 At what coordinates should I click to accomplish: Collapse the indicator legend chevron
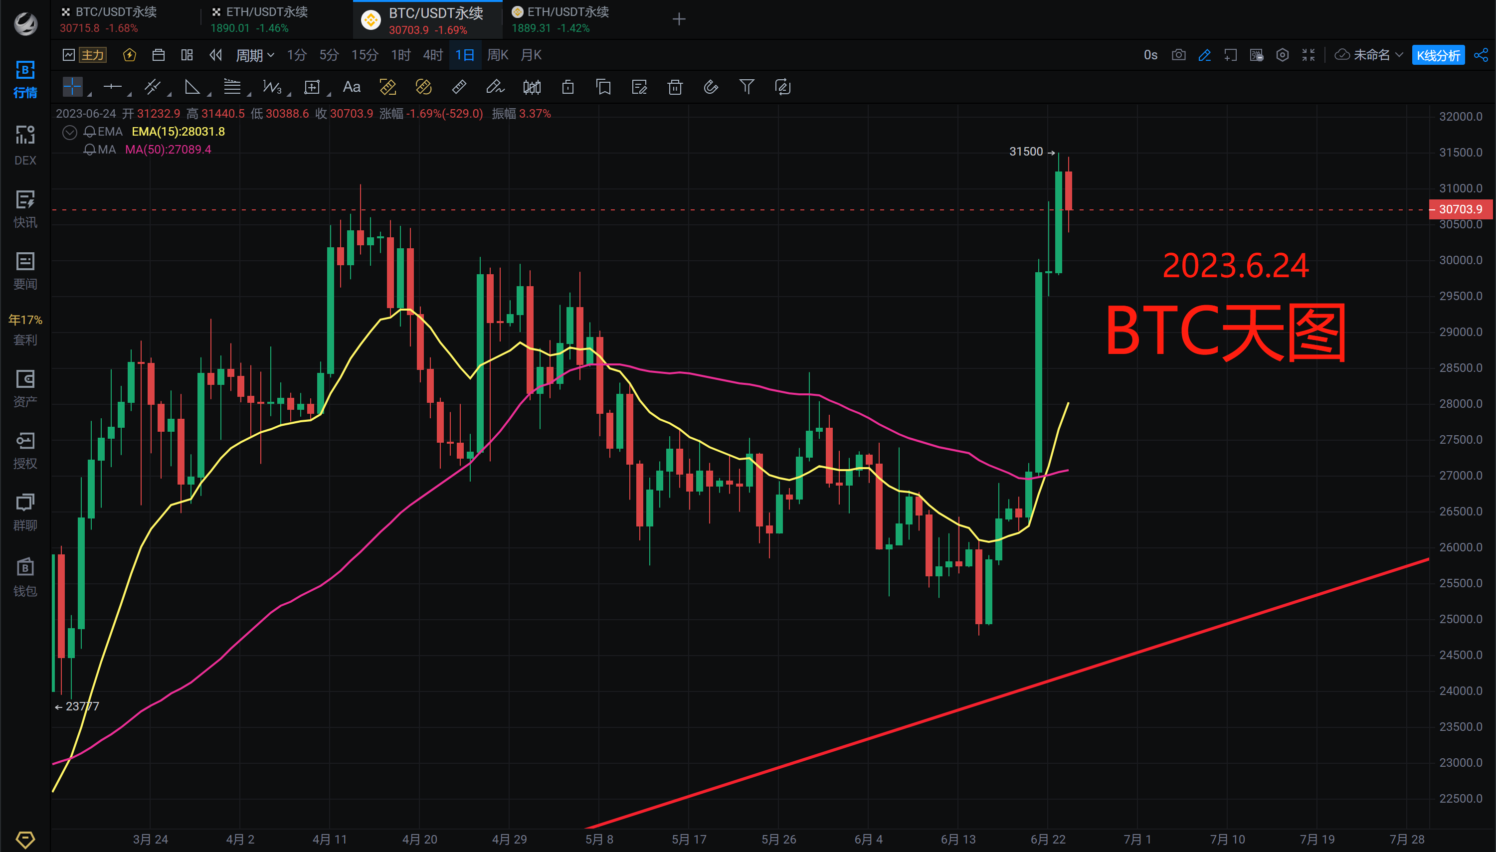70,132
